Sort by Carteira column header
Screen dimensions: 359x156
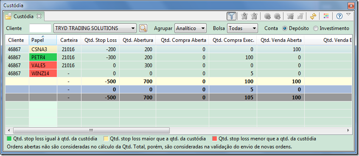(69, 40)
